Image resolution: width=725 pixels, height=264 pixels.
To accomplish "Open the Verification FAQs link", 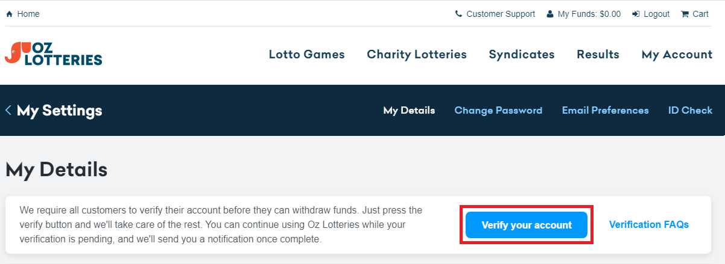I will pyautogui.click(x=649, y=224).
